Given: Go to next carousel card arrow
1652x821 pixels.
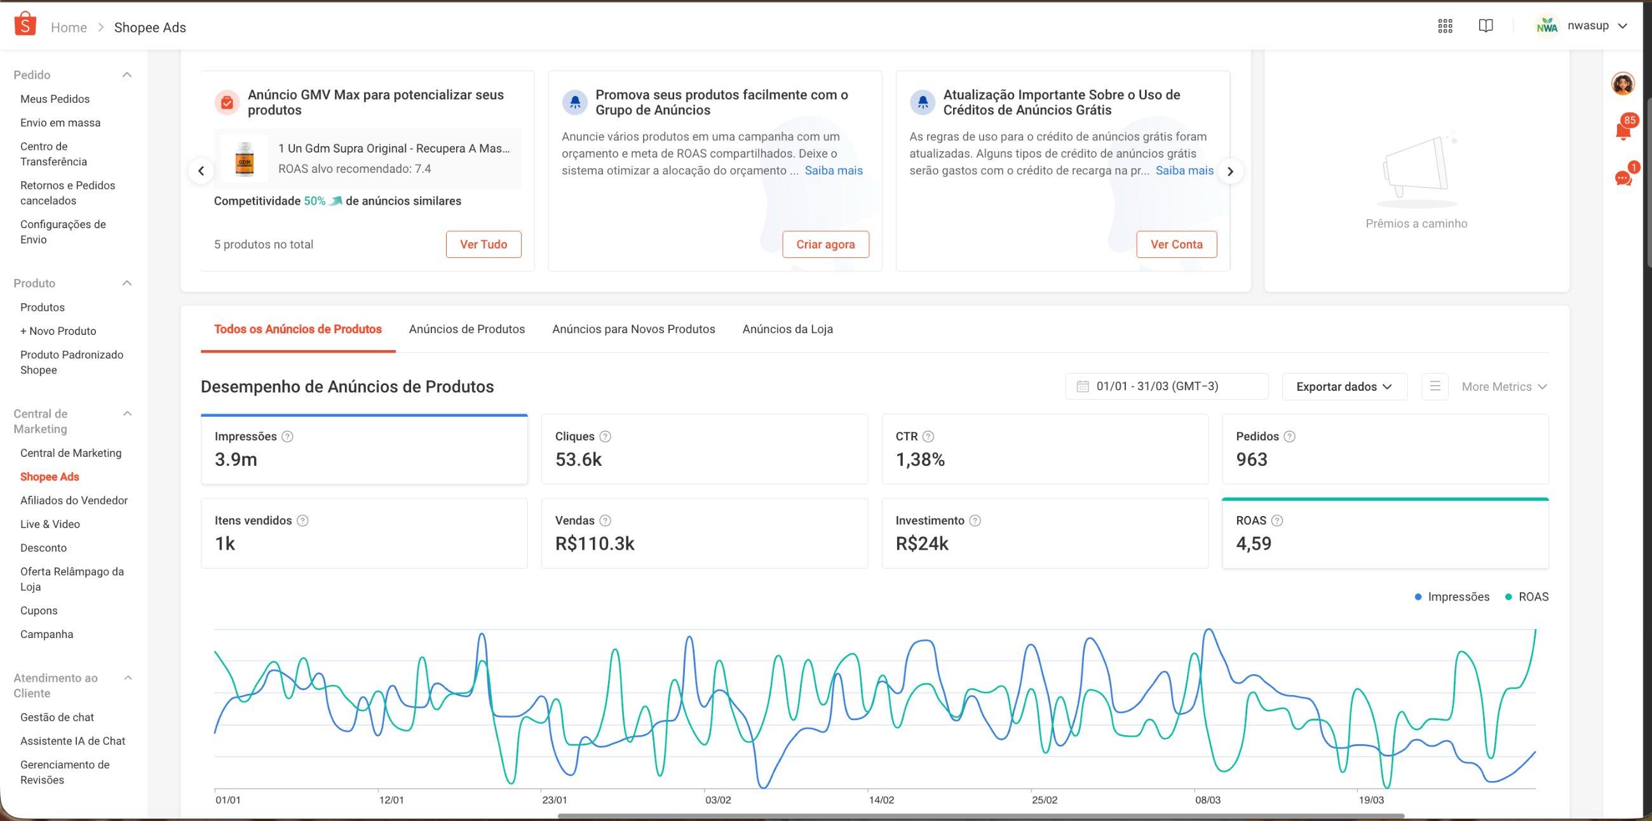Looking at the screenshot, I should (1230, 172).
